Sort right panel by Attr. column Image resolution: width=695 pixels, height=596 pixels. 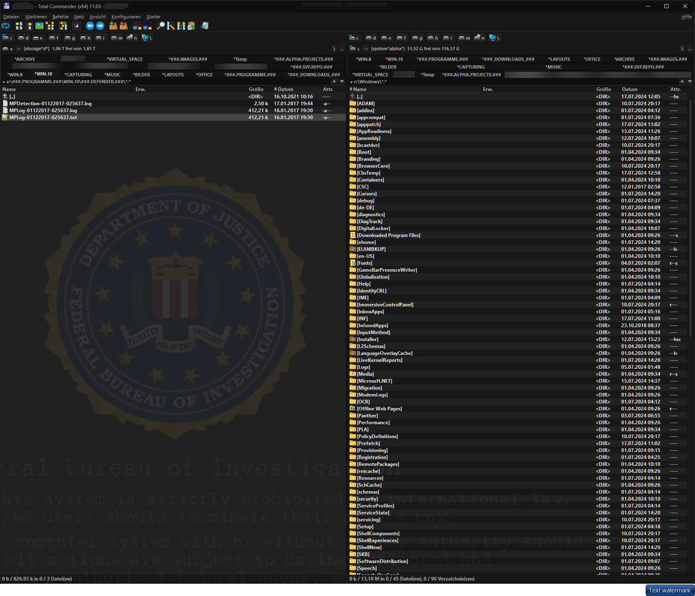click(680, 89)
